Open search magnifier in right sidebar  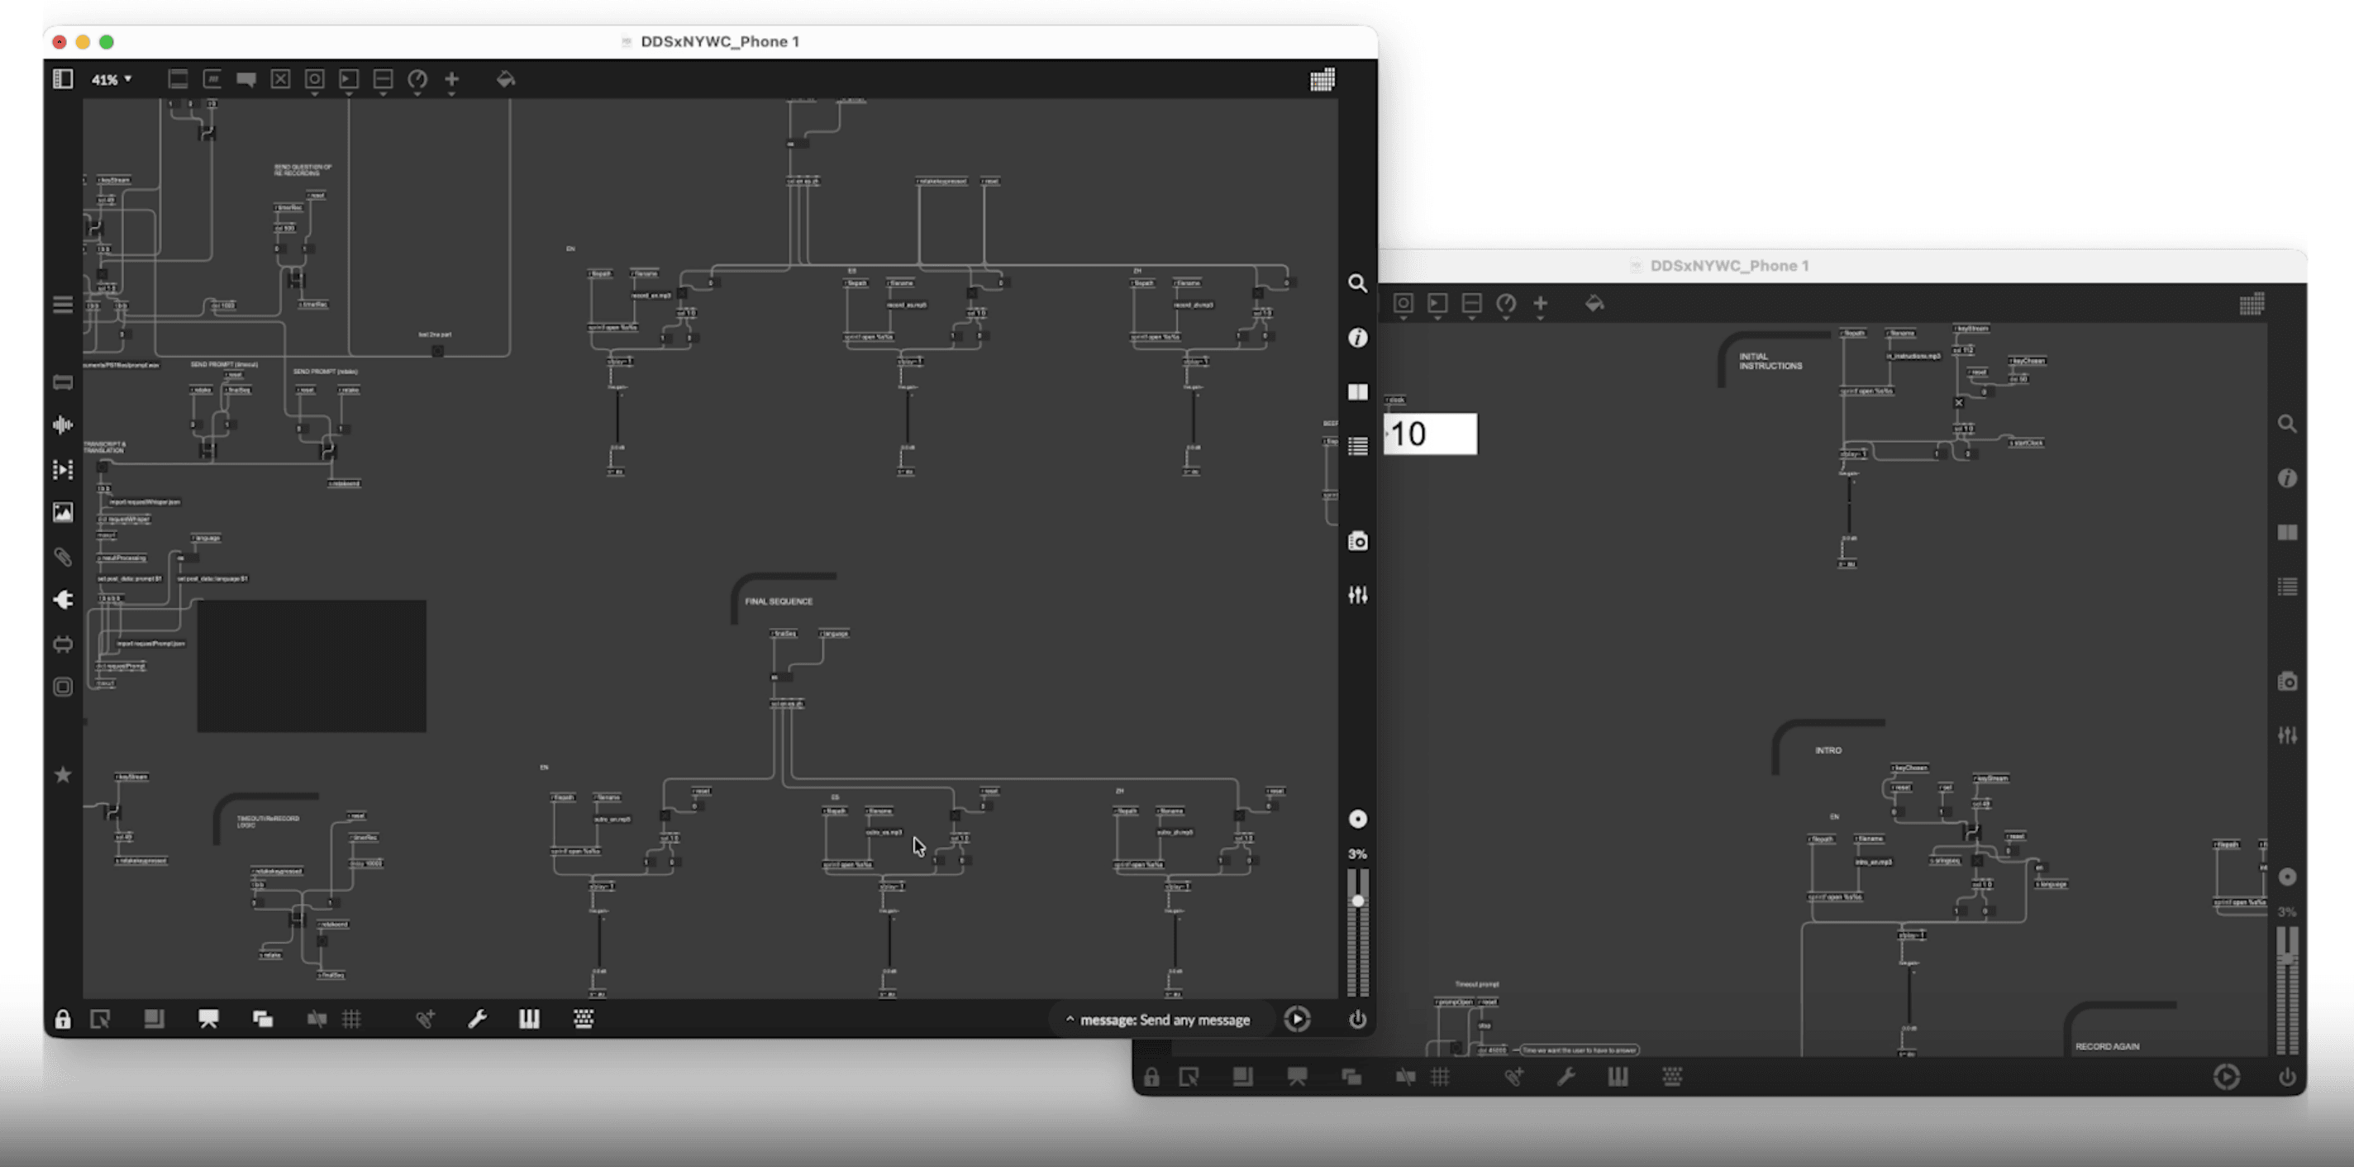[1358, 283]
